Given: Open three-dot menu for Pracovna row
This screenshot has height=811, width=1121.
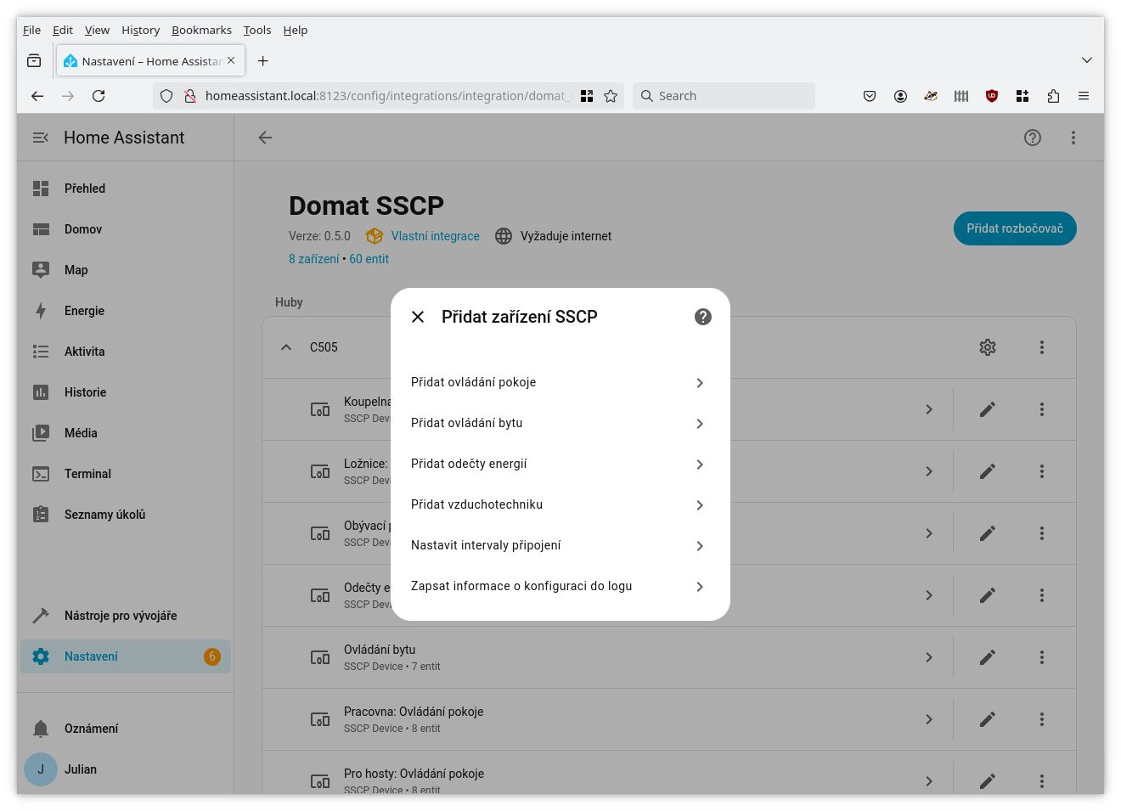Looking at the screenshot, I should [1042, 719].
